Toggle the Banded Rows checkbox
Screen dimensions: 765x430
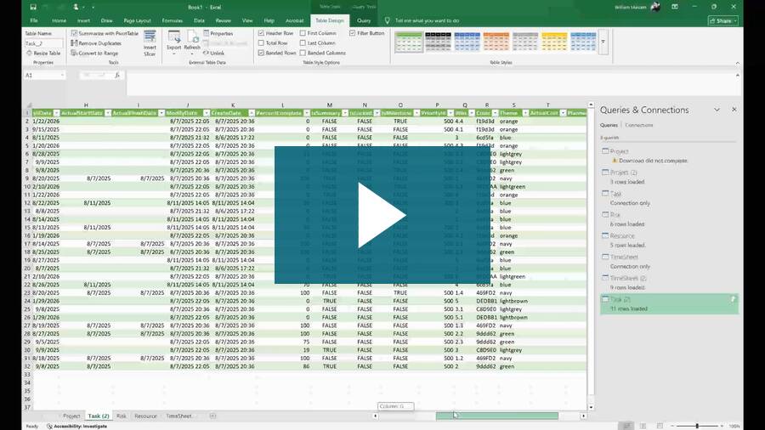coord(261,53)
